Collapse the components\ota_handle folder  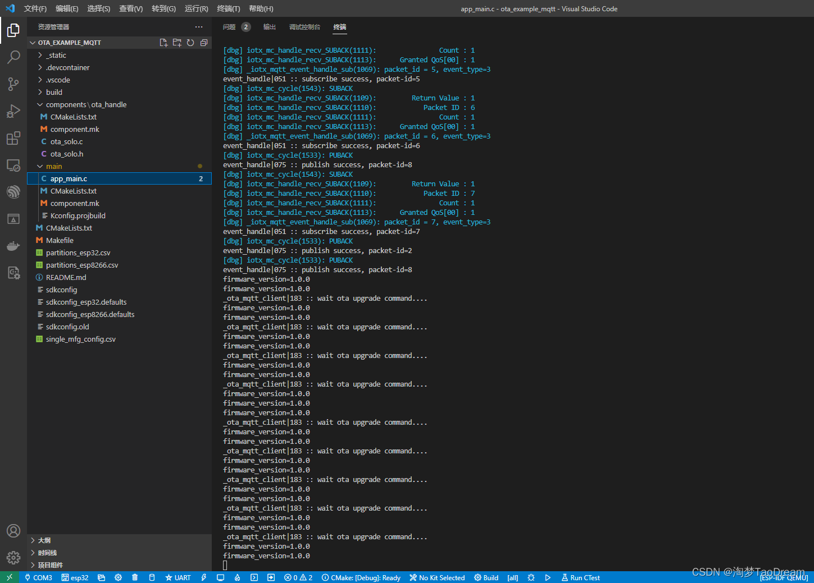click(119, 104)
